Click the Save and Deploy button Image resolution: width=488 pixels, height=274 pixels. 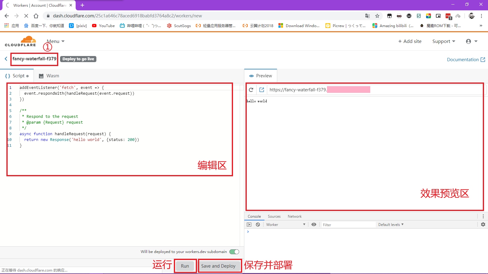click(x=218, y=266)
